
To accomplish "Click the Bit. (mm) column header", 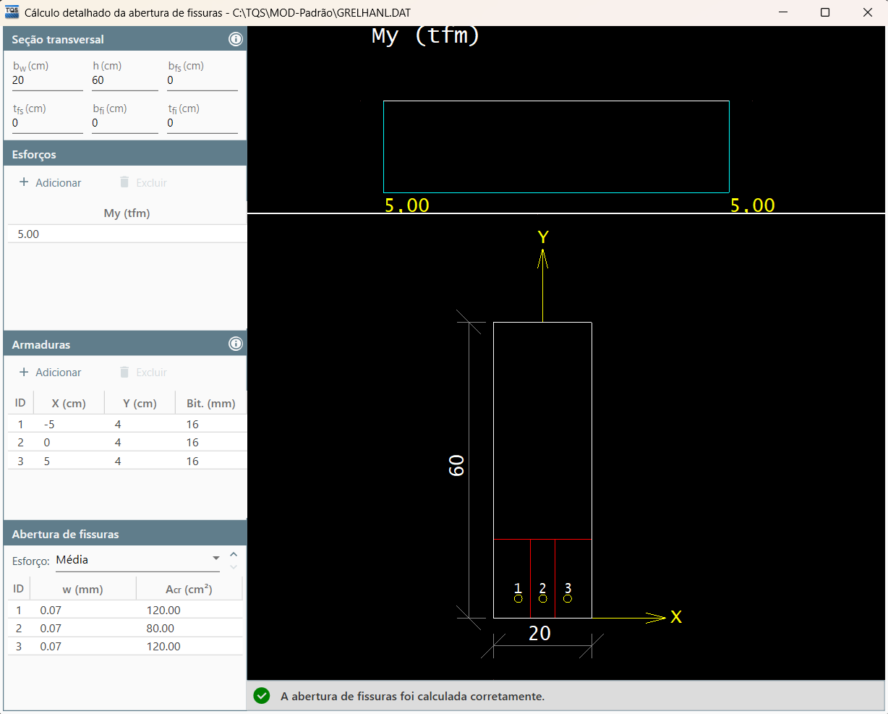I will click(x=211, y=403).
